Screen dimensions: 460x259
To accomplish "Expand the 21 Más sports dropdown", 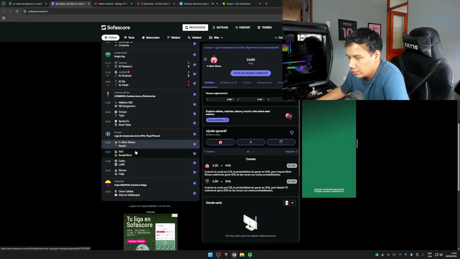I will [216, 37].
